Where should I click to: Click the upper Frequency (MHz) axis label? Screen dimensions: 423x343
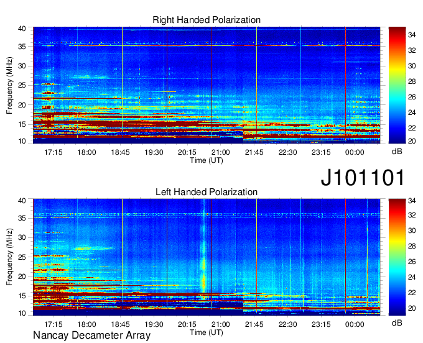pyautogui.click(x=9, y=85)
